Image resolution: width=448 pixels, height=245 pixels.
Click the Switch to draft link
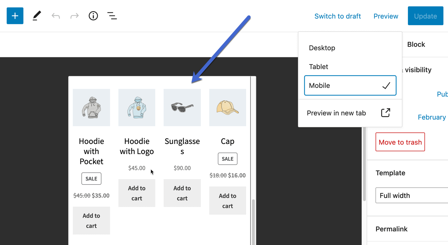338,16
